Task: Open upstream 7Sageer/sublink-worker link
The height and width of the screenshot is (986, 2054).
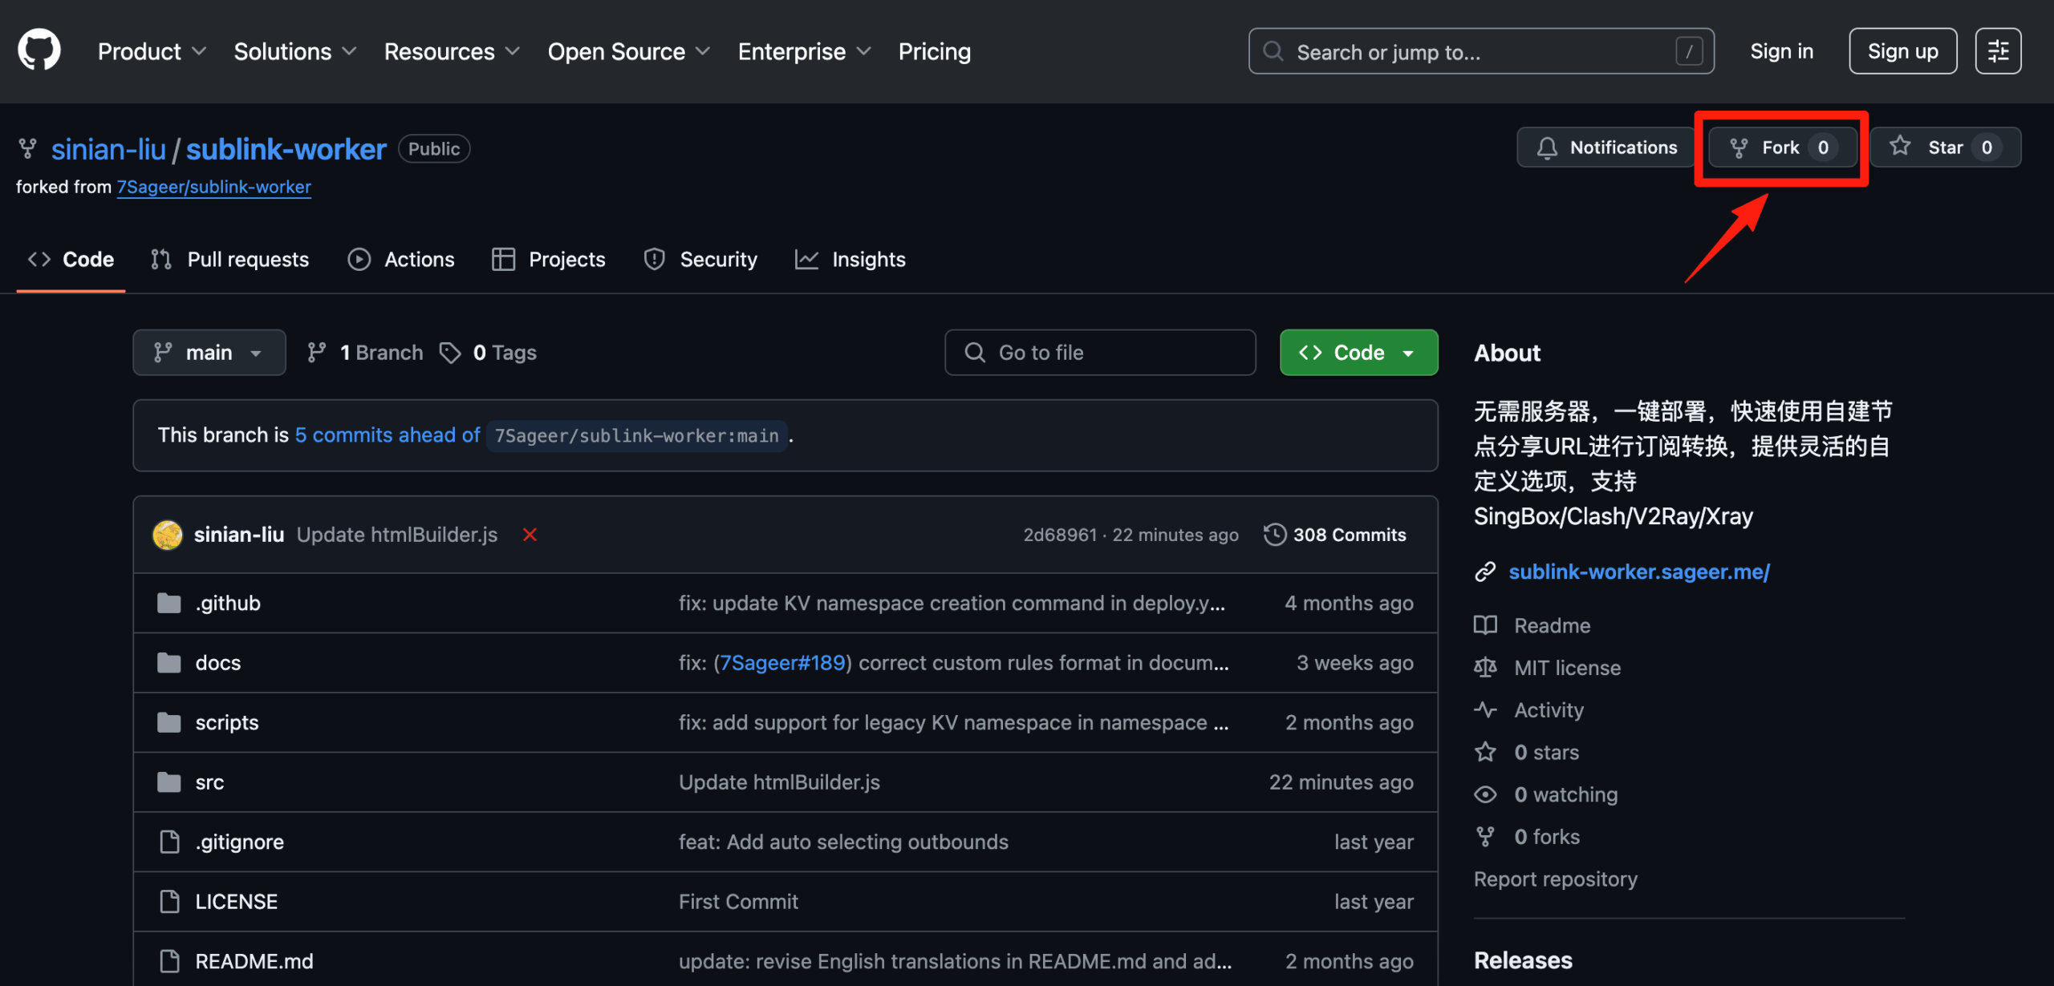Action: pyautogui.click(x=213, y=187)
